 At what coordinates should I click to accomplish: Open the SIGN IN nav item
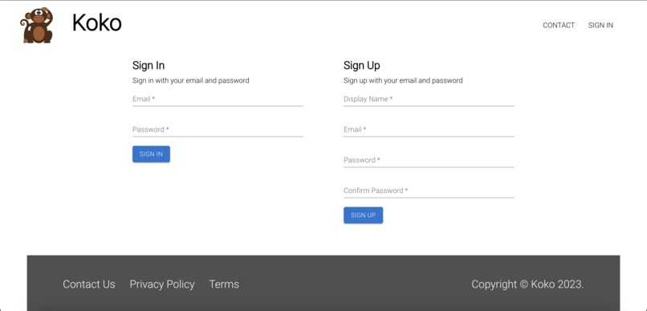coord(600,25)
